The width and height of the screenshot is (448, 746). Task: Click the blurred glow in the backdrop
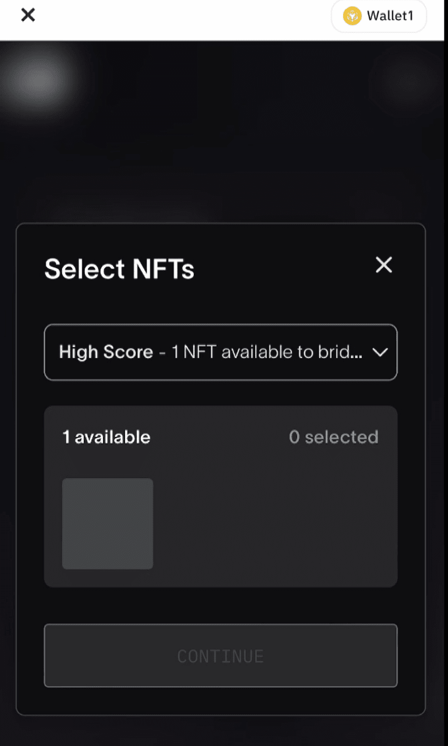click(38, 81)
